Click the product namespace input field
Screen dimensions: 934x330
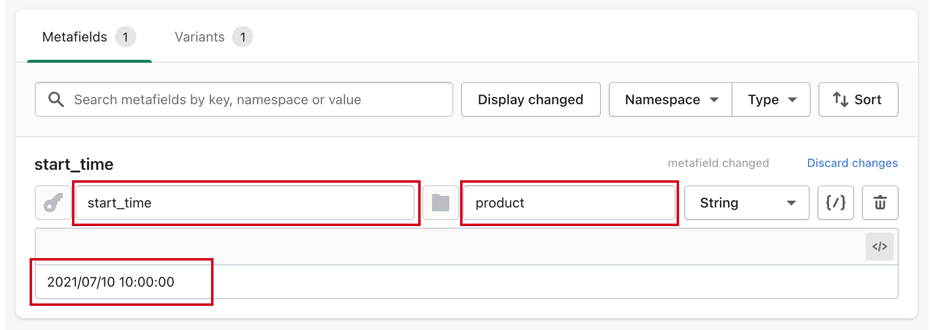[x=569, y=202]
